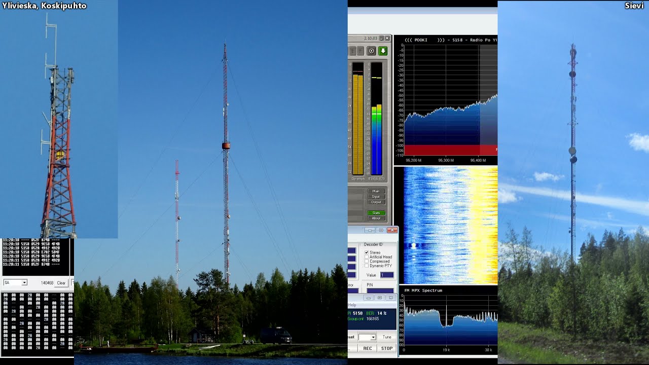Click the De-emph level meter
649x365 pixels.
[x=358, y=119]
